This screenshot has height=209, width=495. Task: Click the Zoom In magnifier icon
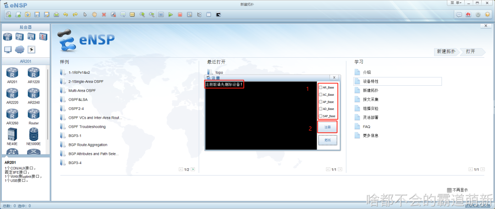pos(142,15)
